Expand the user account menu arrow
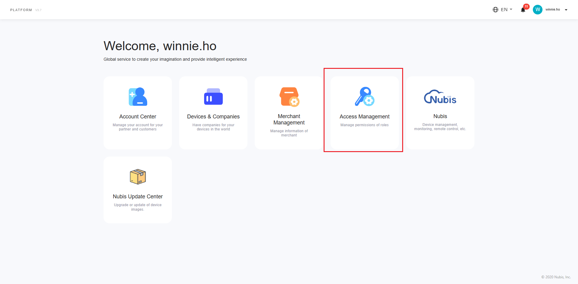Image resolution: width=578 pixels, height=284 pixels. (566, 10)
